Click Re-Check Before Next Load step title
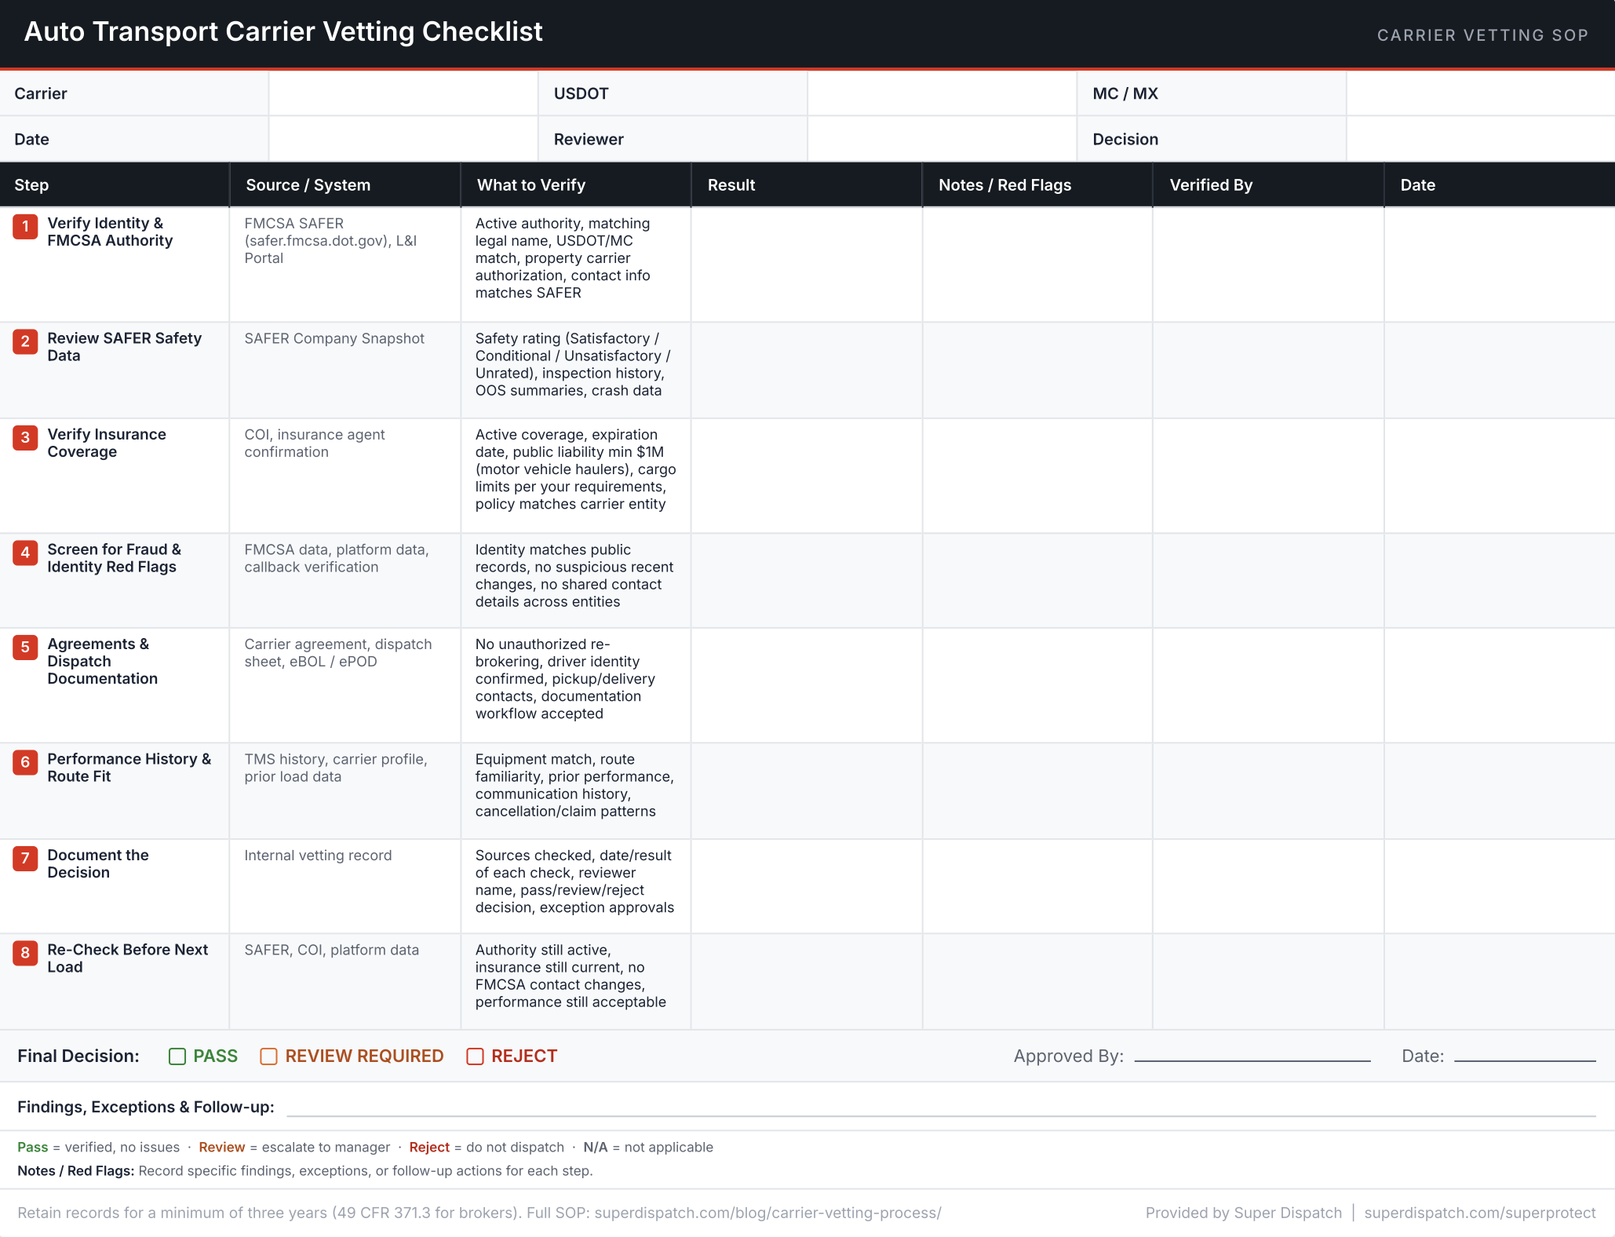 127,958
